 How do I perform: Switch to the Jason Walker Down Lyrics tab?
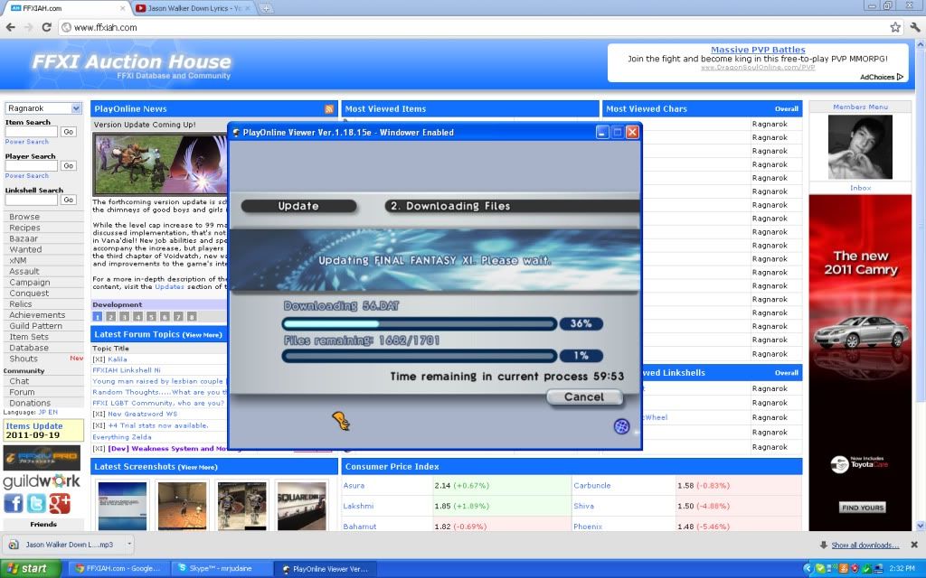point(193,8)
